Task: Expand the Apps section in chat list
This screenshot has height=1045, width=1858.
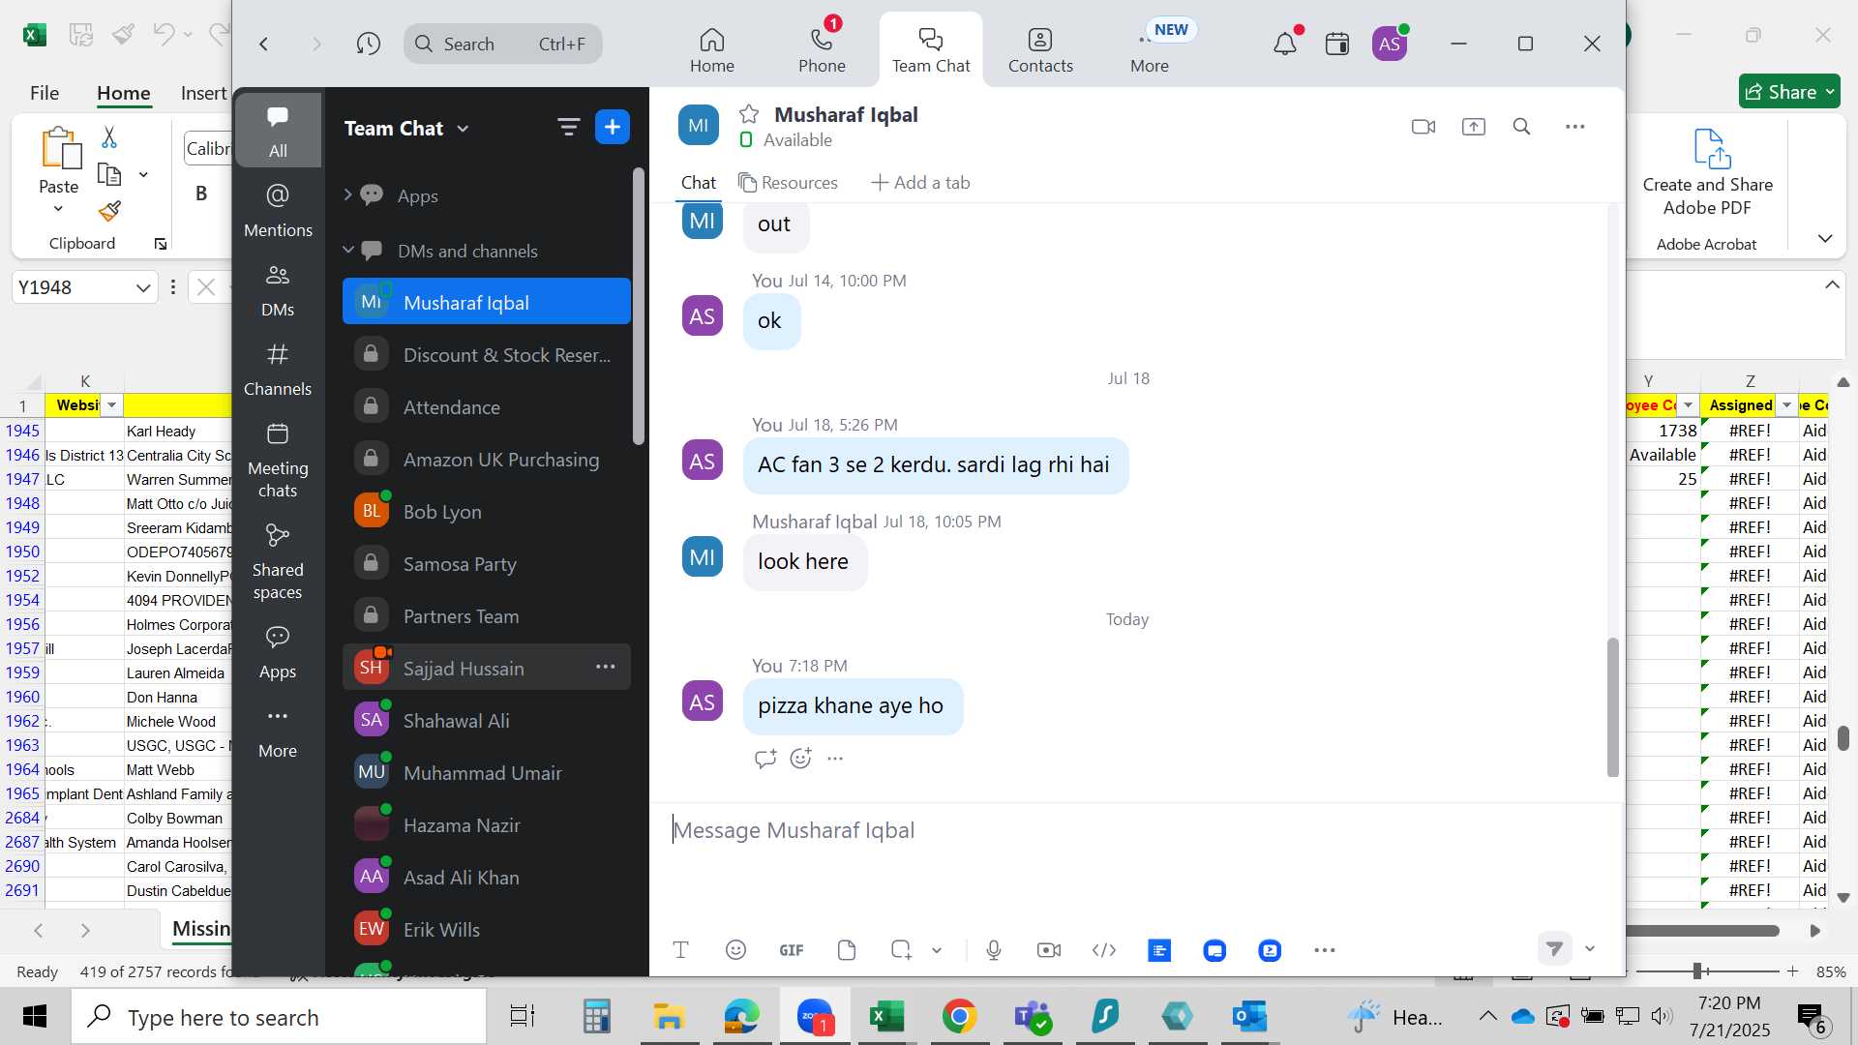Action: click(347, 194)
